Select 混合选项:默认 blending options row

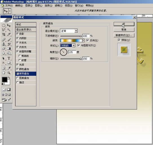(26, 30)
